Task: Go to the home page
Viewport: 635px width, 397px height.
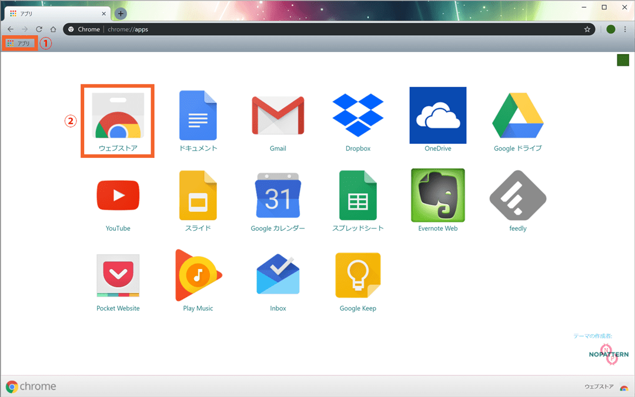Action: coord(53,29)
